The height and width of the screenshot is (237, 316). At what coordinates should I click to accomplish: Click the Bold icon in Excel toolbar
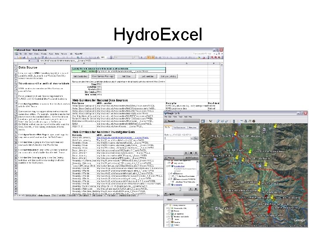click(x=141, y=57)
